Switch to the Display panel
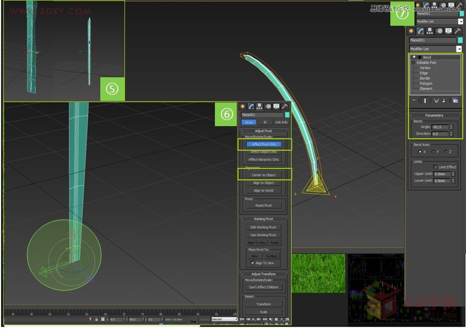 (x=448, y=31)
